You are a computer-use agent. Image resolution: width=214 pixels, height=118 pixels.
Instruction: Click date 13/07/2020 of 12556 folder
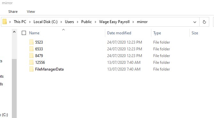point(116,62)
